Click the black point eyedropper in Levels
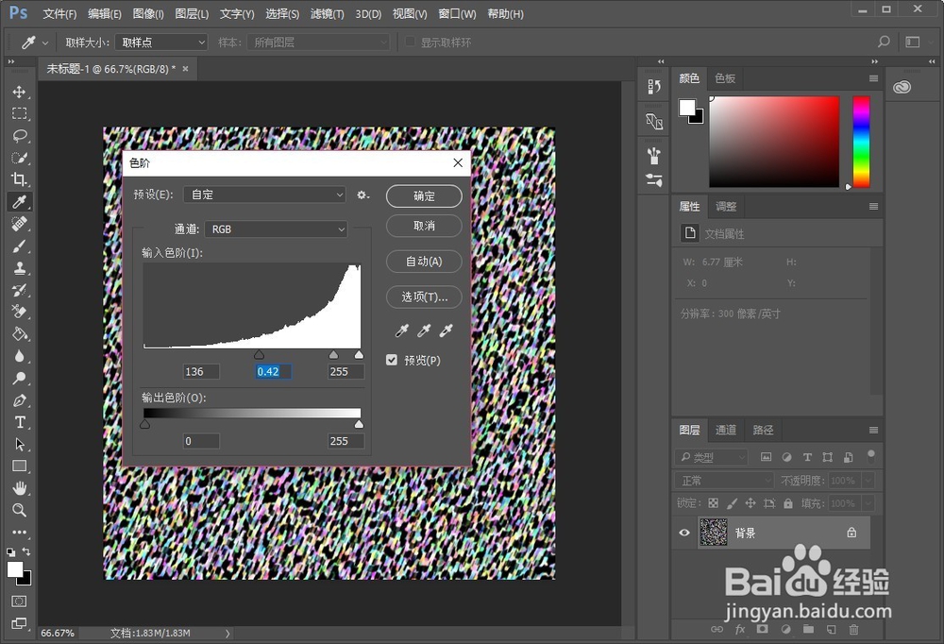Viewport: 944px width, 644px height. click(401, 330)
